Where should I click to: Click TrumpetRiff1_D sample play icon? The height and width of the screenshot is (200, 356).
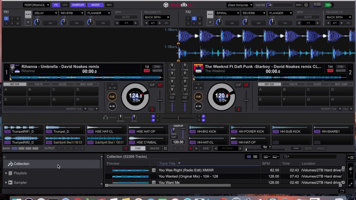point(7,131)
